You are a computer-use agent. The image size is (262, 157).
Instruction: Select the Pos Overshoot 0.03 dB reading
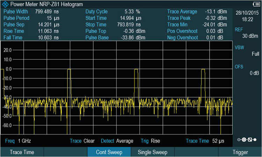pos(195,31)
